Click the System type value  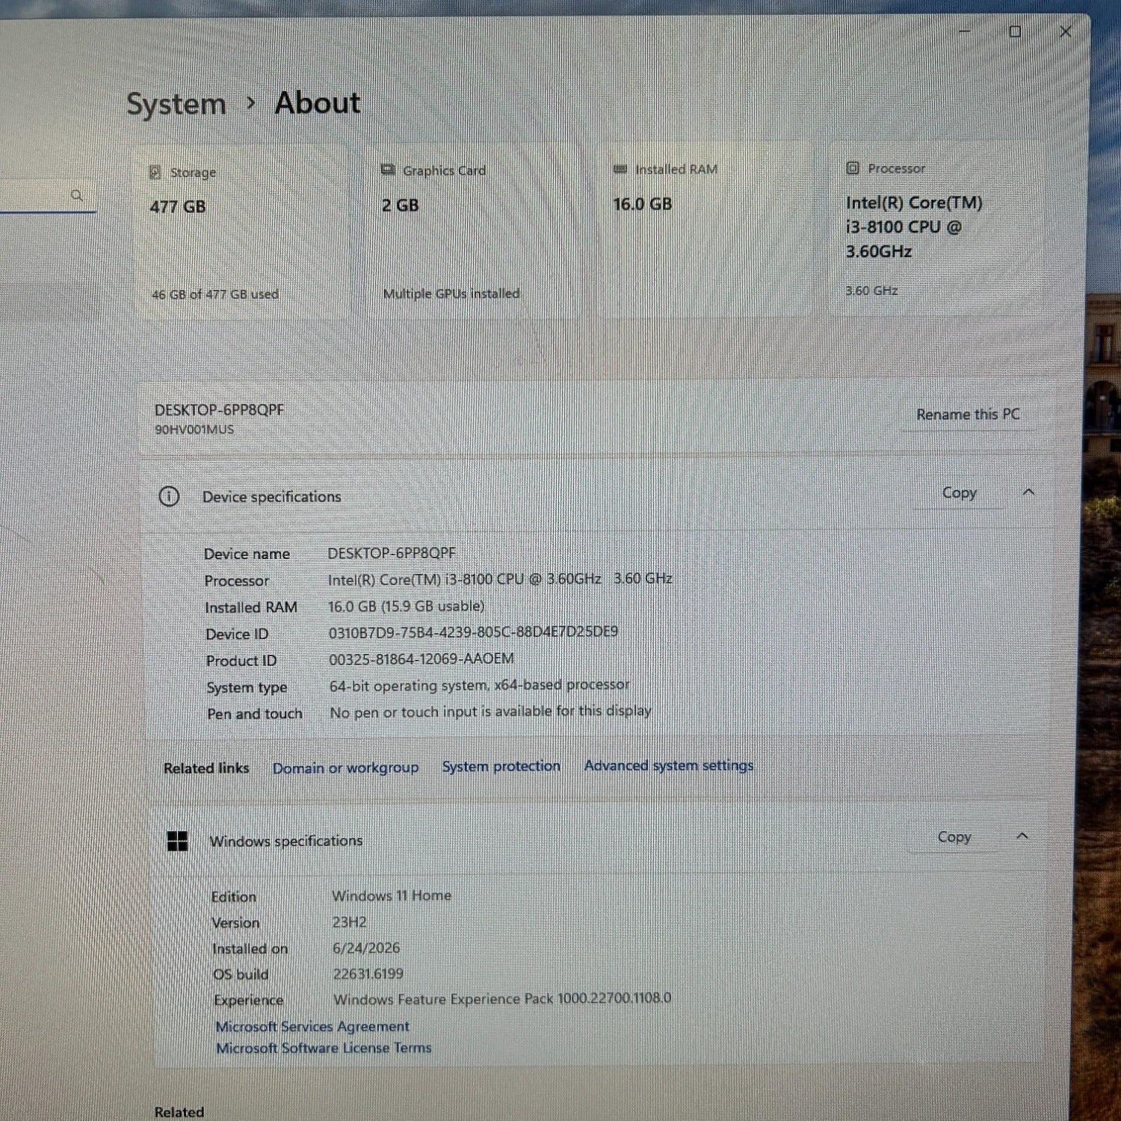[x=480, y=685]
